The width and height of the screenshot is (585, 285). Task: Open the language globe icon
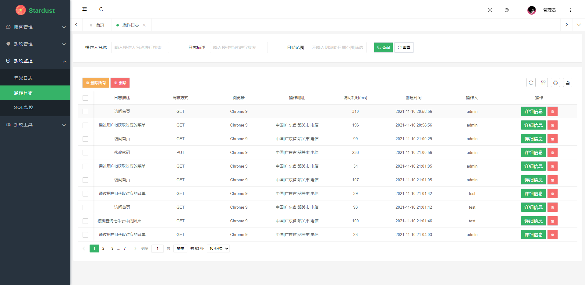click(507, 10)
